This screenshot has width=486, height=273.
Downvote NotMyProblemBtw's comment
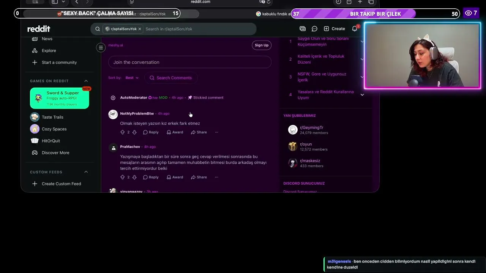(134, 132)
